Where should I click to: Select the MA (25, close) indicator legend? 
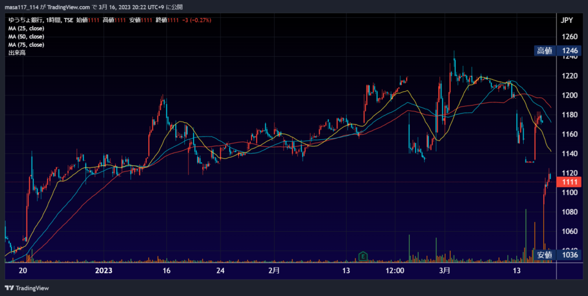coord(26,29)
